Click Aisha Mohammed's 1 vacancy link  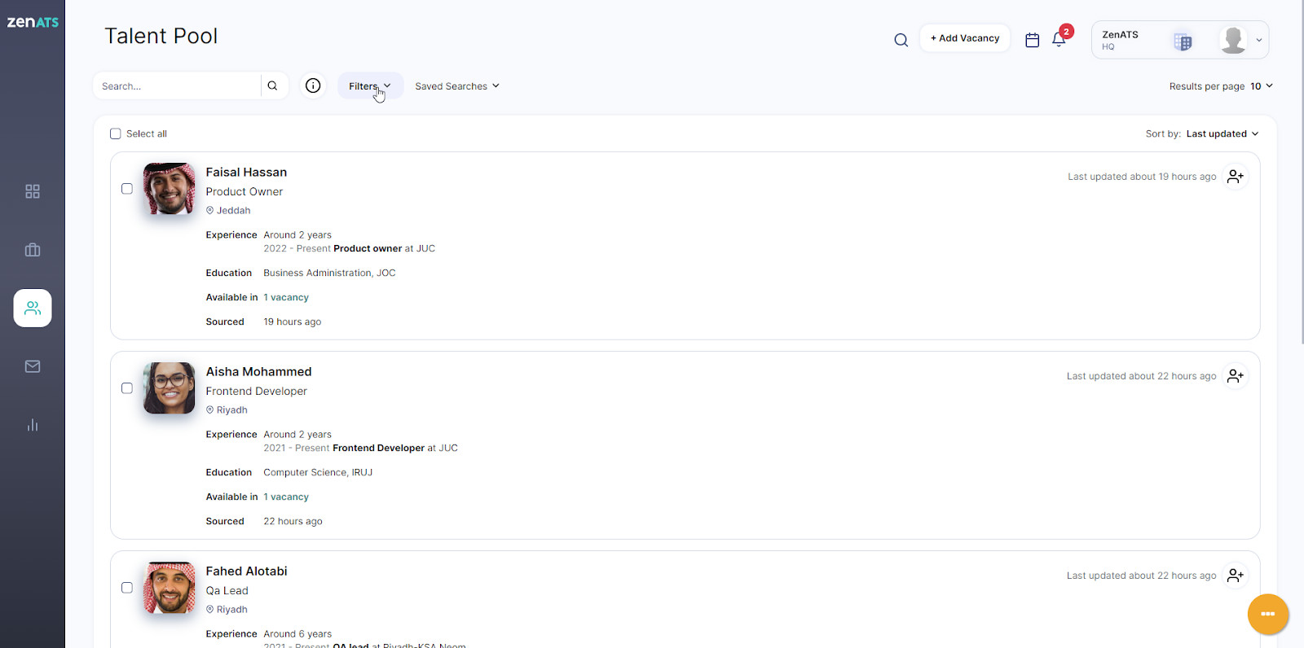tap(286, 497)
